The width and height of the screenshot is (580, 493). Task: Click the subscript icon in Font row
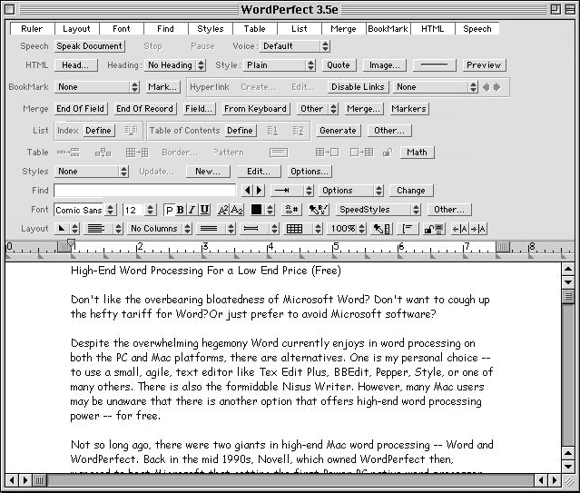[238, 210]
